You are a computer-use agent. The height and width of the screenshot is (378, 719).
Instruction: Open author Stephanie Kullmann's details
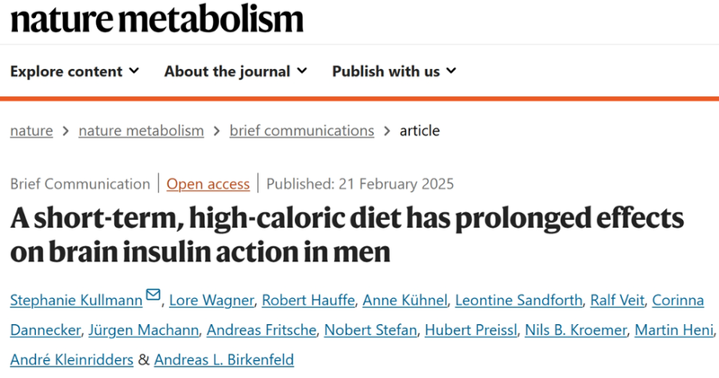(x=76, y=300)
